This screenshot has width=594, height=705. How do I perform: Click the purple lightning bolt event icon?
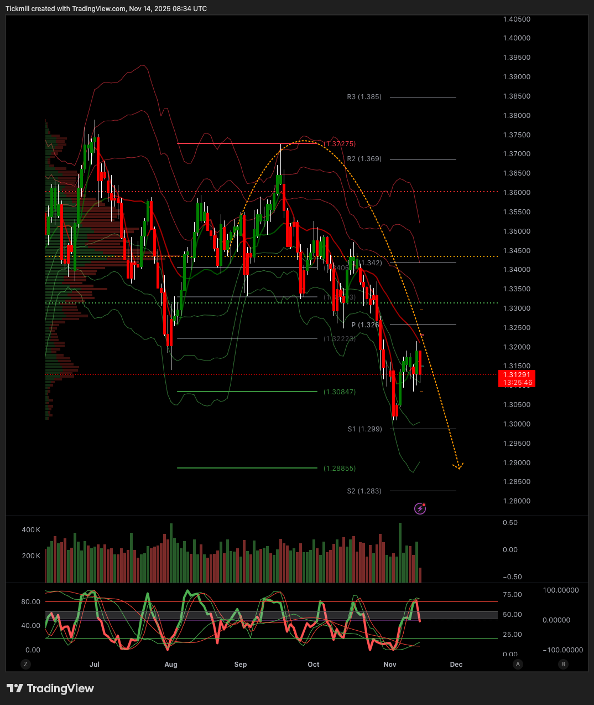[420, 508]
